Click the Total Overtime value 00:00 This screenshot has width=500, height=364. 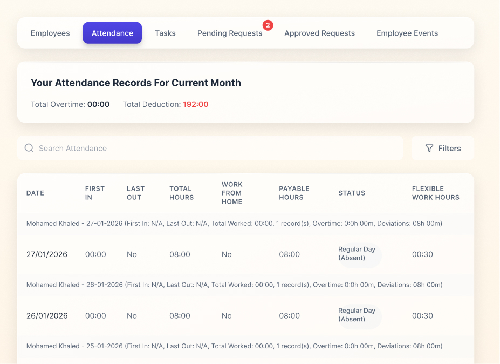[98, 104]
